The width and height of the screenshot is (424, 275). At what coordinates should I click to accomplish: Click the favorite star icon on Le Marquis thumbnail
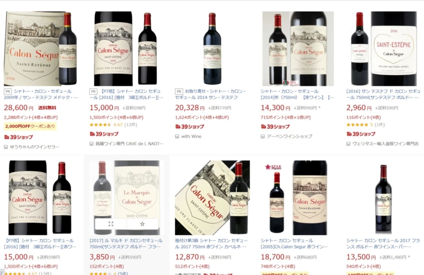(142, 224)
